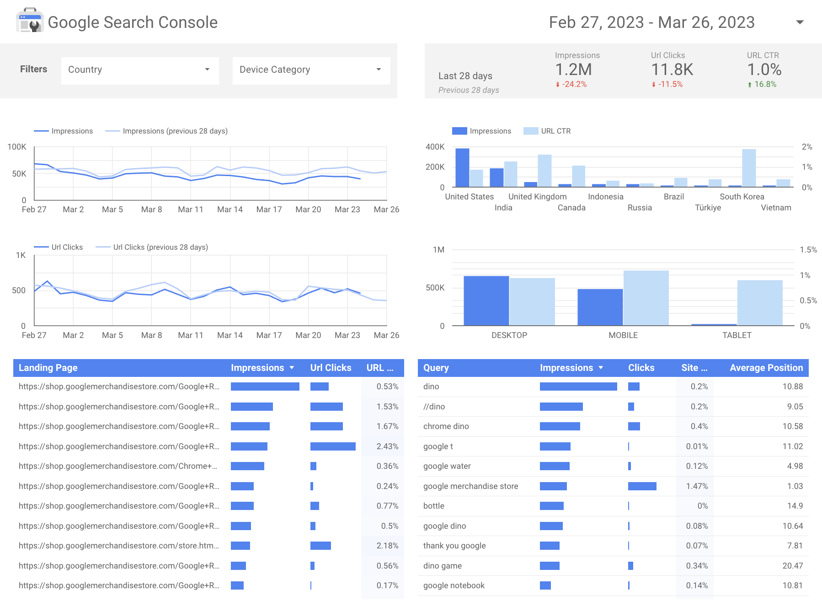The height and width of the screenshot is (612, 822).
Task: Click the United Kingdom axis label
Action: 538,197
